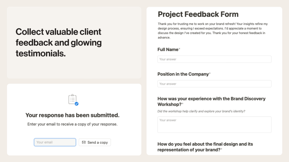Click the Full Name answer field
The image size is (289, 162).
(x=214, y=59)
